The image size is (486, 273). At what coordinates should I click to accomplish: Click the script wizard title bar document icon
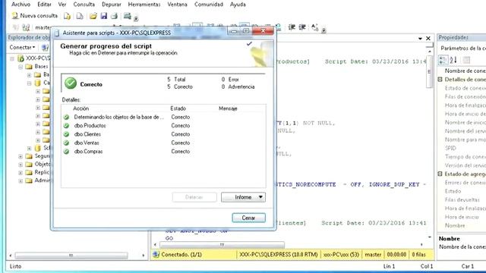[57, 33]
